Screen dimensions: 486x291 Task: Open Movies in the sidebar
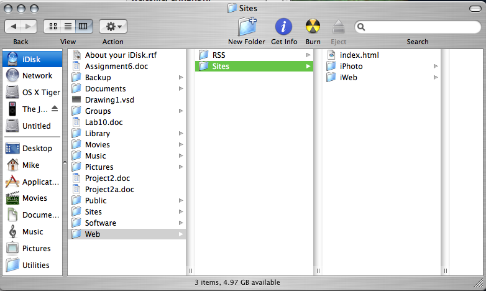32,198
